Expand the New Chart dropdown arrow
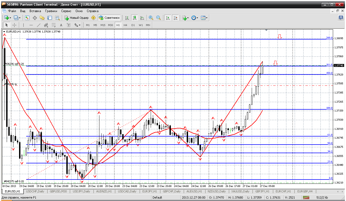Image resolution: width=346 pixels, height=201 pixels. tap(10, 18)
